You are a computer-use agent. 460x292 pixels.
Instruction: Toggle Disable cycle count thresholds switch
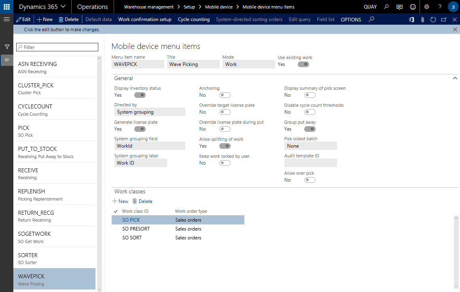[310, 112]
